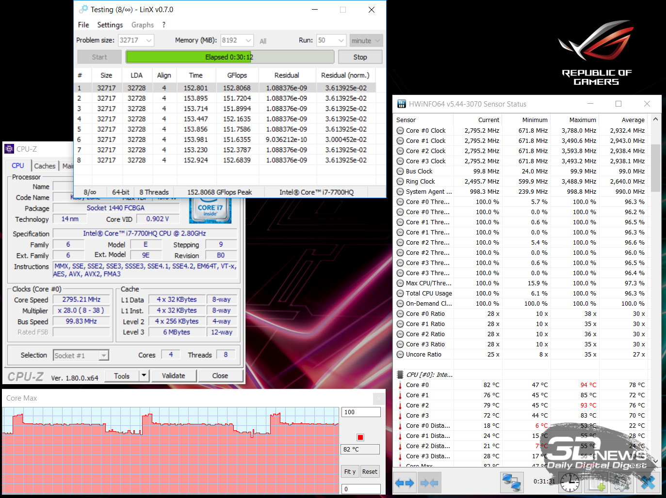666x498 pixels.
Task: Click the sensor icon beside Uncore Ratio
Action: coord(400,354)
